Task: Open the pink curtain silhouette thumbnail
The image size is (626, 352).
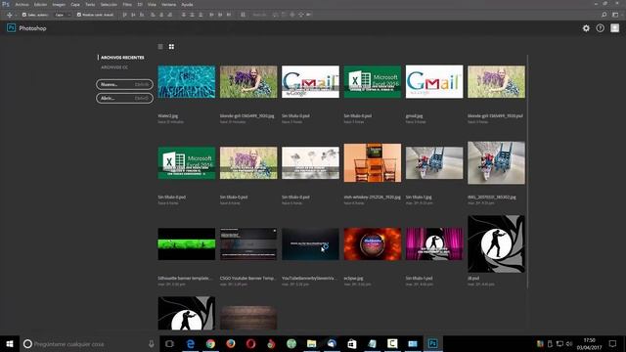Action: tap(434, 243)
